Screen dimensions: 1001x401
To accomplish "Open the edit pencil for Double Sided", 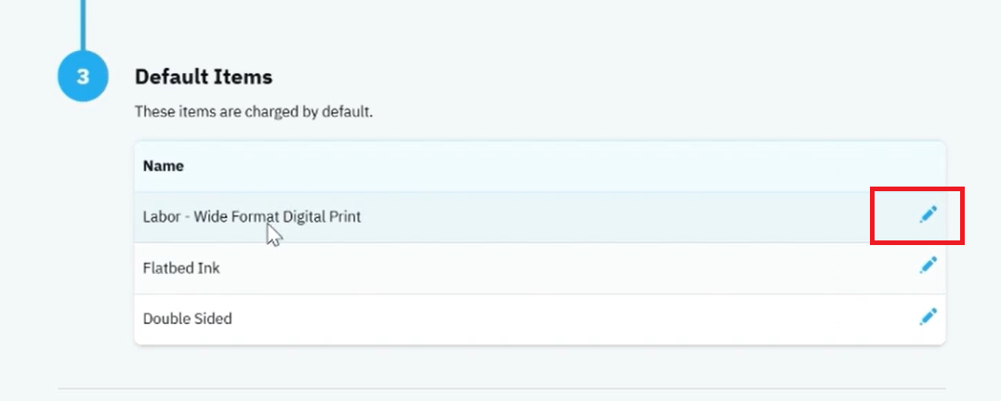I will [x=929, y=317].
